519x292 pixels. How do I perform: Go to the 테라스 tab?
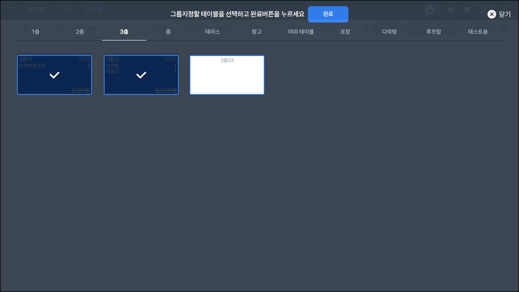[x=212, y=32]
